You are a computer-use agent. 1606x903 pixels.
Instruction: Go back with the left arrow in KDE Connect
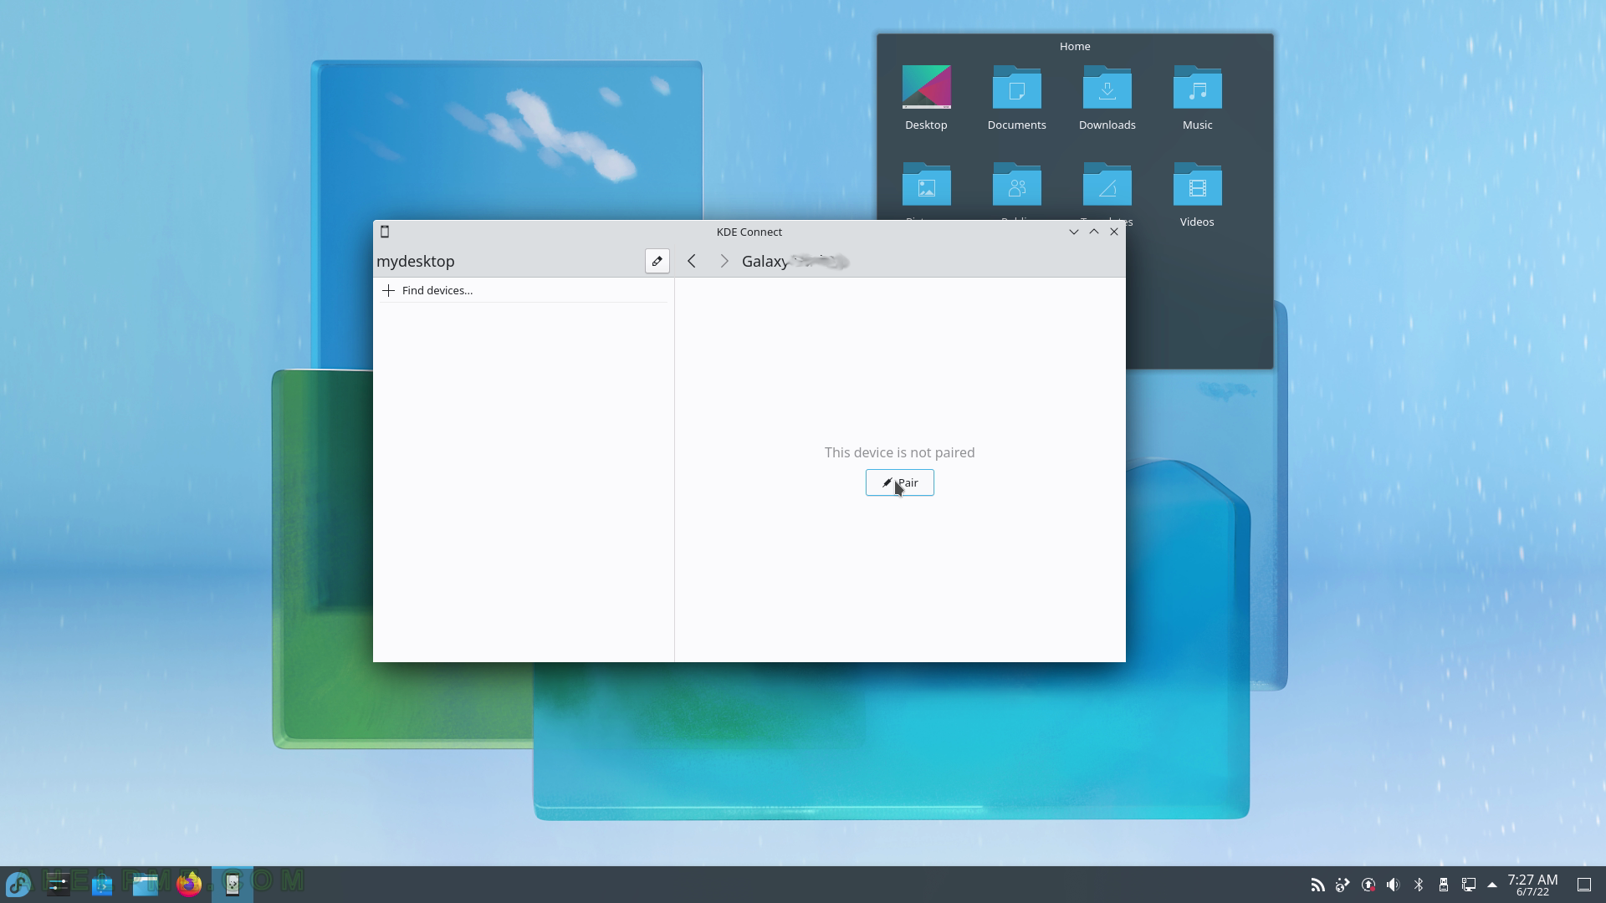[692, 261]
